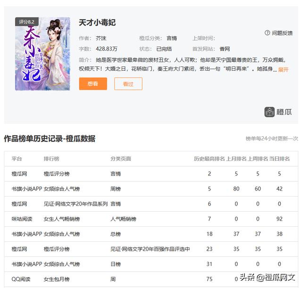Open the 问题反馈 feedback link

pos(282,33)
